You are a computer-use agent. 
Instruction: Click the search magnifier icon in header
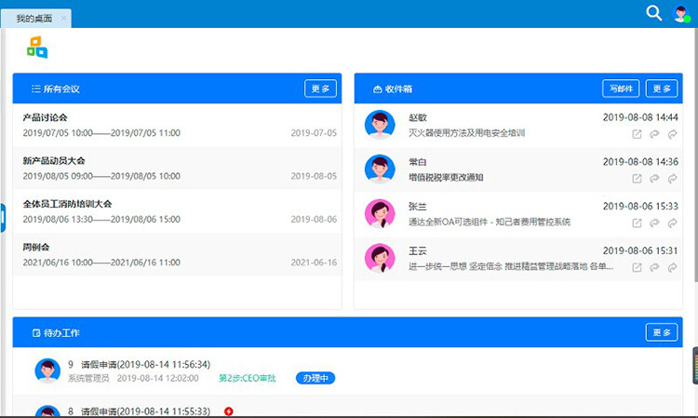pos(654,13)
